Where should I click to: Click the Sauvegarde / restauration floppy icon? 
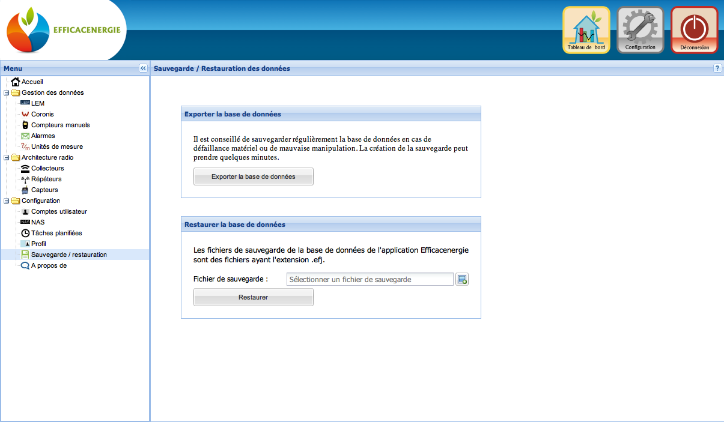(x=25, y=255)
